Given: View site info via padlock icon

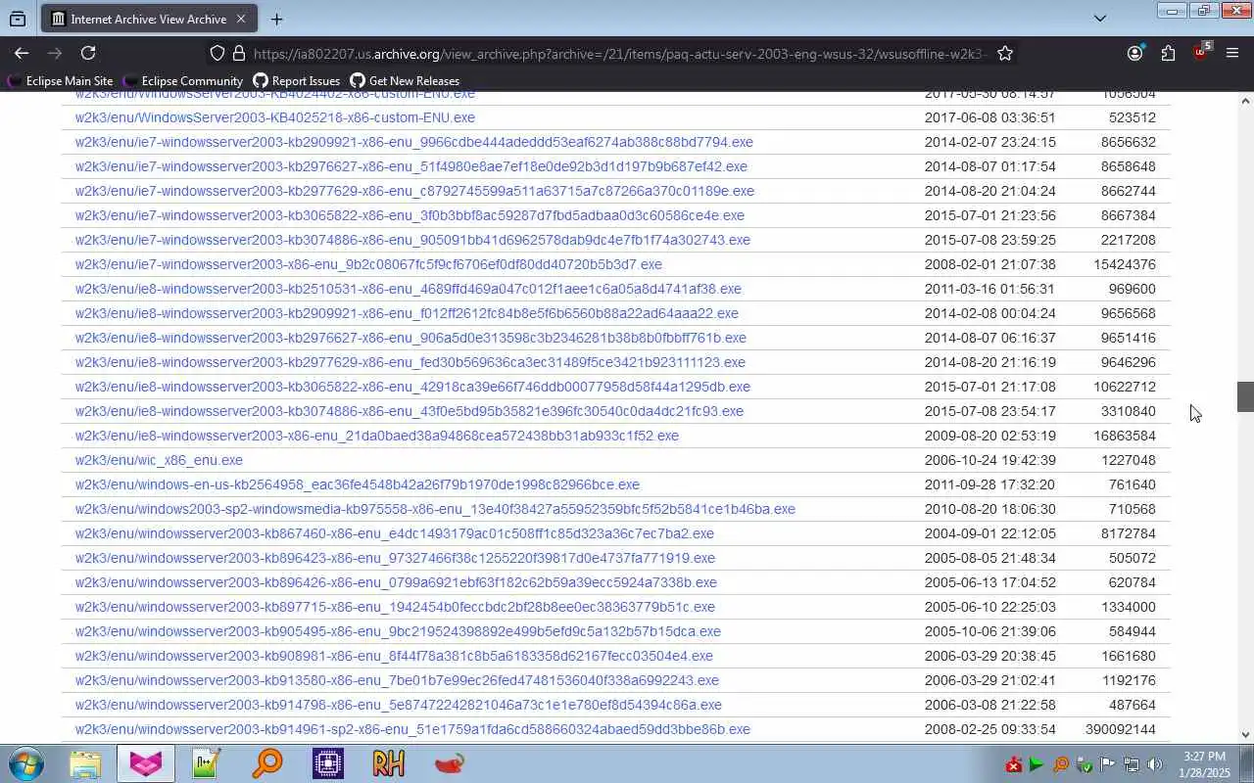Looking at the screenshot, I should tap(238, 53).
